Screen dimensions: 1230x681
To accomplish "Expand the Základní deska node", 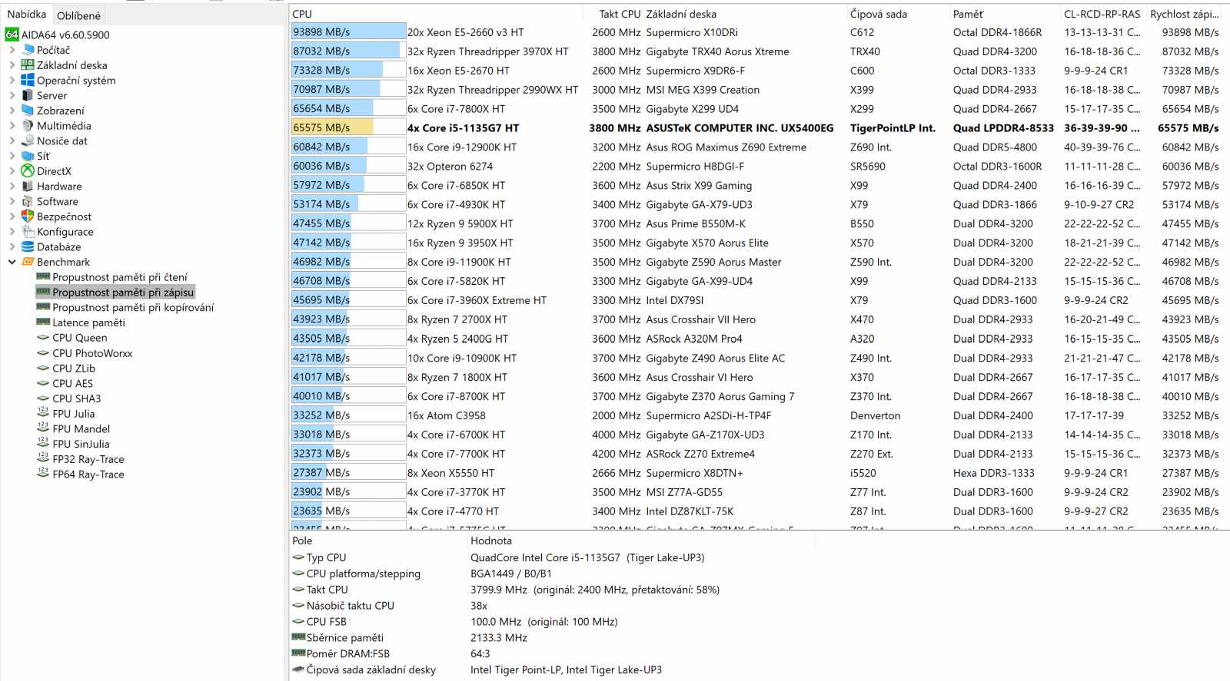I will 12,65.
